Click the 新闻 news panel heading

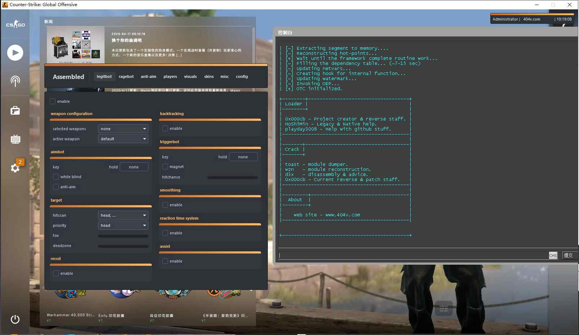[48, 22]
